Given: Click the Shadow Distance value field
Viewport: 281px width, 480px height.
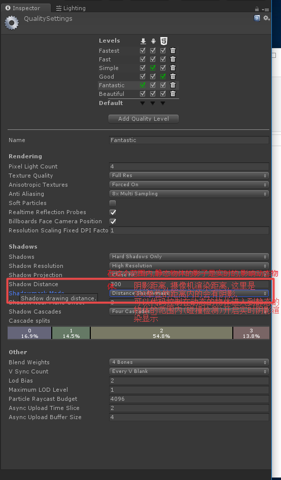Looking at the screenshot, I should pos(189,284).
